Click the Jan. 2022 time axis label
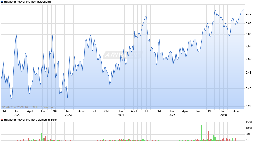The image size is (256, 143). pos(17,113)
